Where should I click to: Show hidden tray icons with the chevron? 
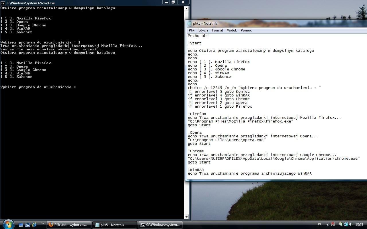[x=327, y=225]
